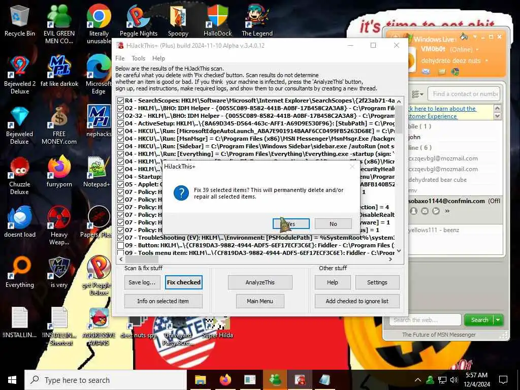Decline the fix with No button

333,224
